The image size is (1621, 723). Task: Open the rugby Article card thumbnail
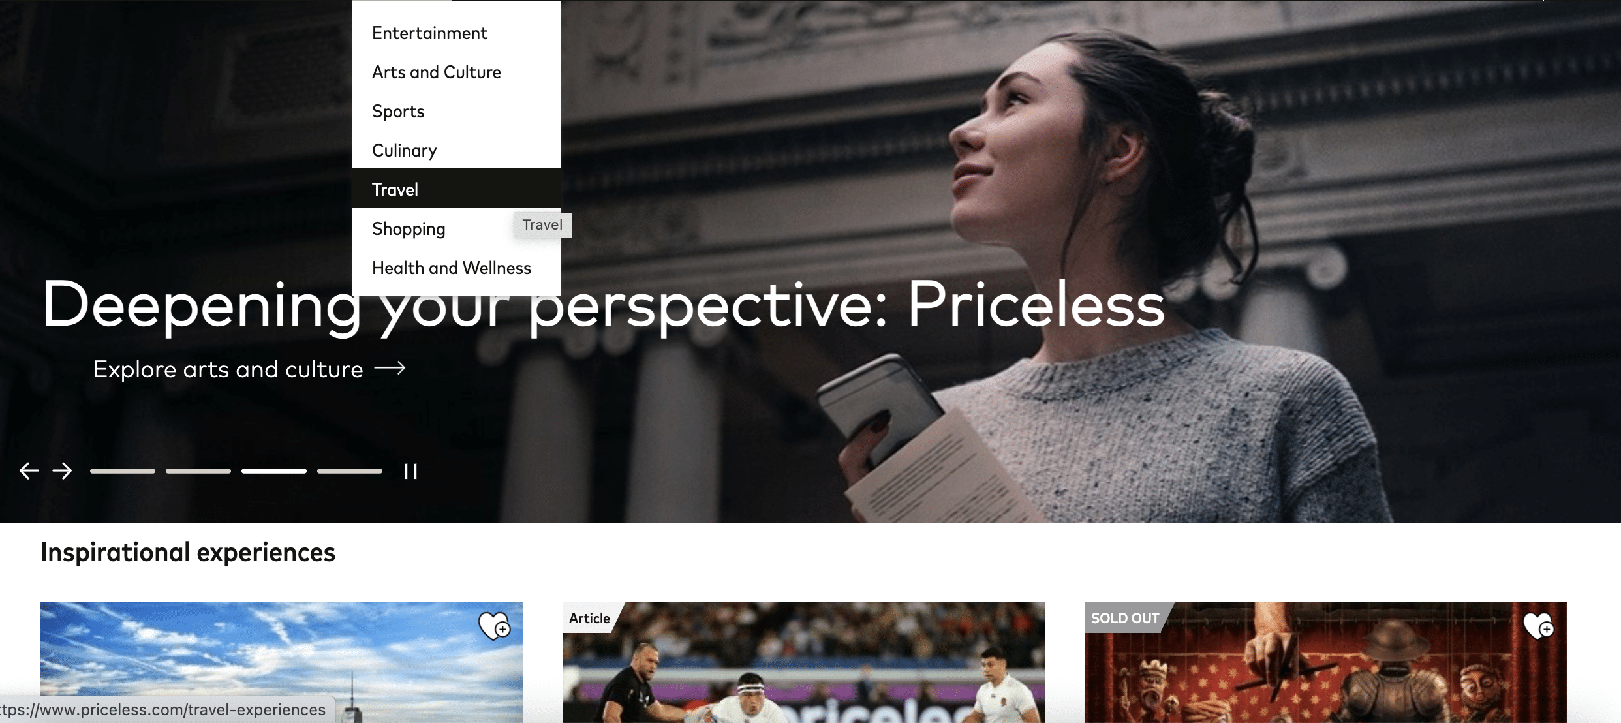tap(804, 662)
